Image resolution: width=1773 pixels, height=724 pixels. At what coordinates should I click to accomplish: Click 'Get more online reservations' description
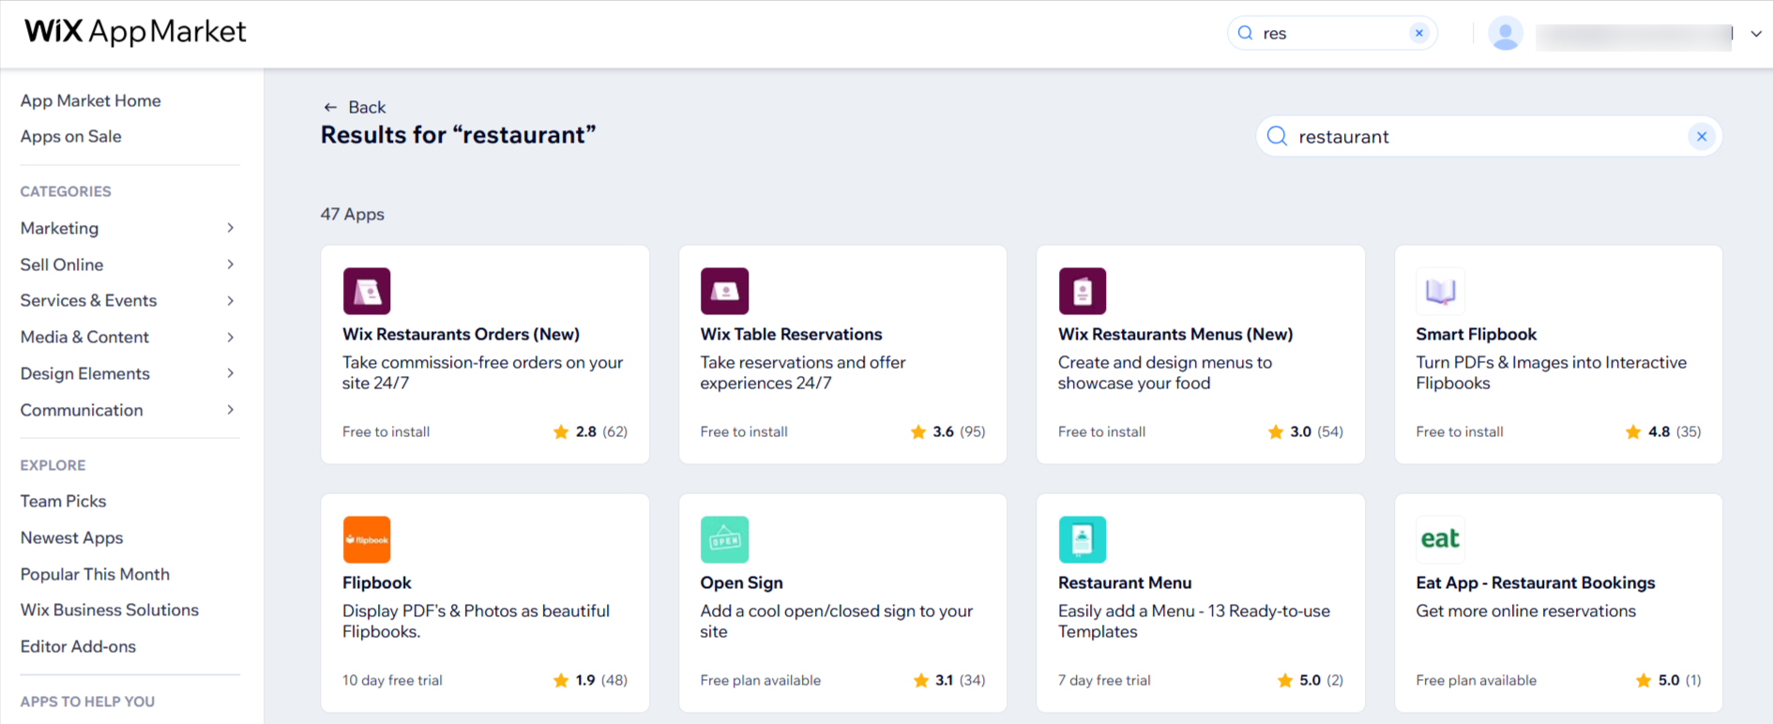pyautogui.click(x=1526, y=611)
